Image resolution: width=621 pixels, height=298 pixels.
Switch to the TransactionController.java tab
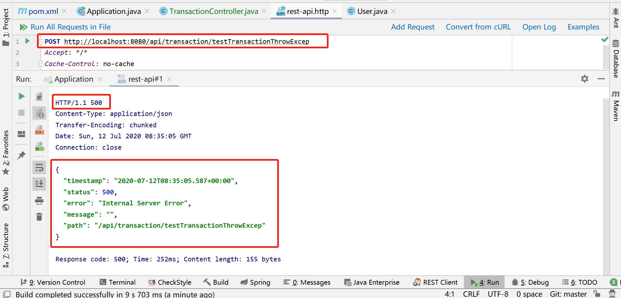213,11
